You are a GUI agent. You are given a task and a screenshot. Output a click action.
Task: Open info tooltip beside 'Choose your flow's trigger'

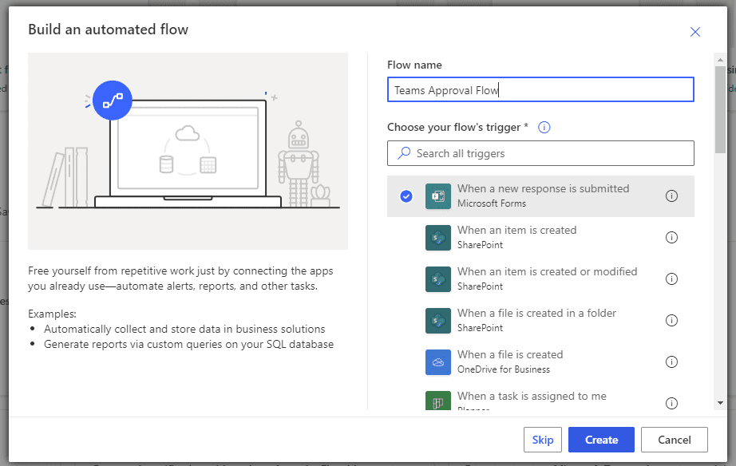point(544,127)
